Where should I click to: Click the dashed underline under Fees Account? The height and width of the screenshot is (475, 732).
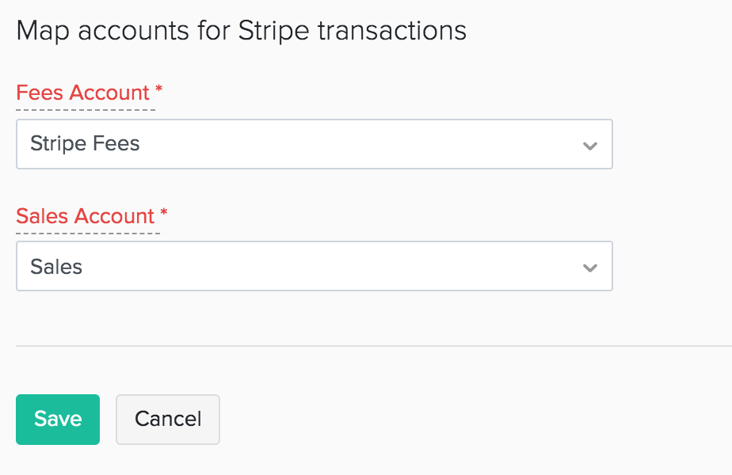tap(86, 109)
